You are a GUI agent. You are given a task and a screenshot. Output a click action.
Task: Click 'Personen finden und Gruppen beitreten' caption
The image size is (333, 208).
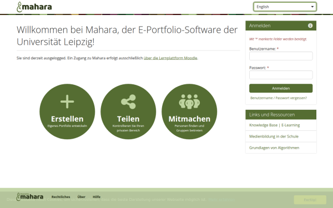pyautogui.click(x=189, y=128)
